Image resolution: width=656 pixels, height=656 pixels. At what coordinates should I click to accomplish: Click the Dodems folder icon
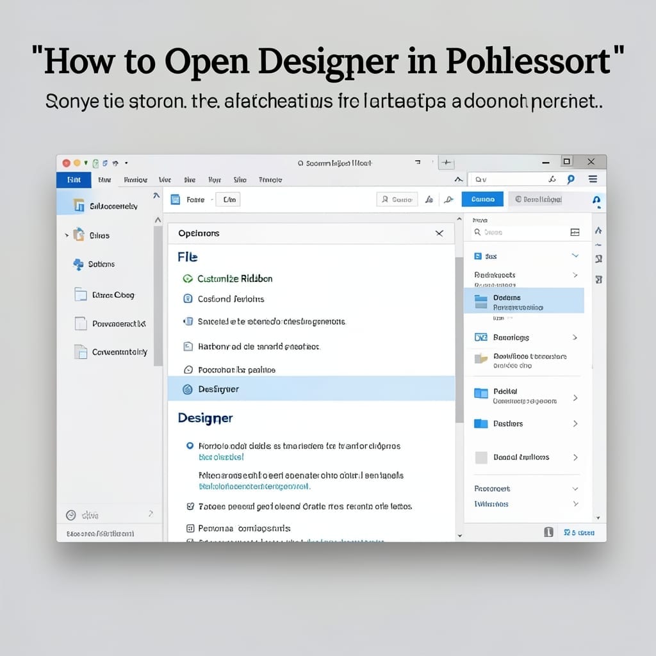point(481,302)
